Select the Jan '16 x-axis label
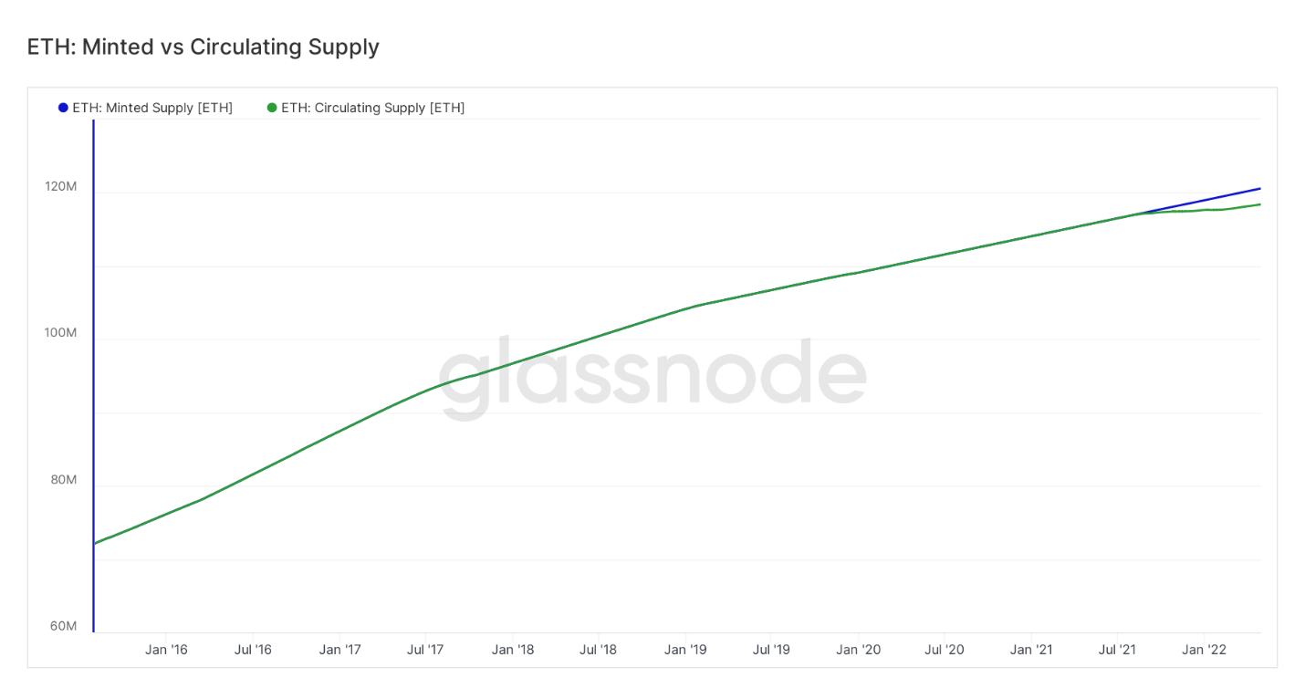Screen dimensions: 1305x678 (166, 650)
